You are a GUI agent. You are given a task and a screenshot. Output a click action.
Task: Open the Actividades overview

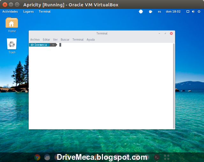(10, 11)
